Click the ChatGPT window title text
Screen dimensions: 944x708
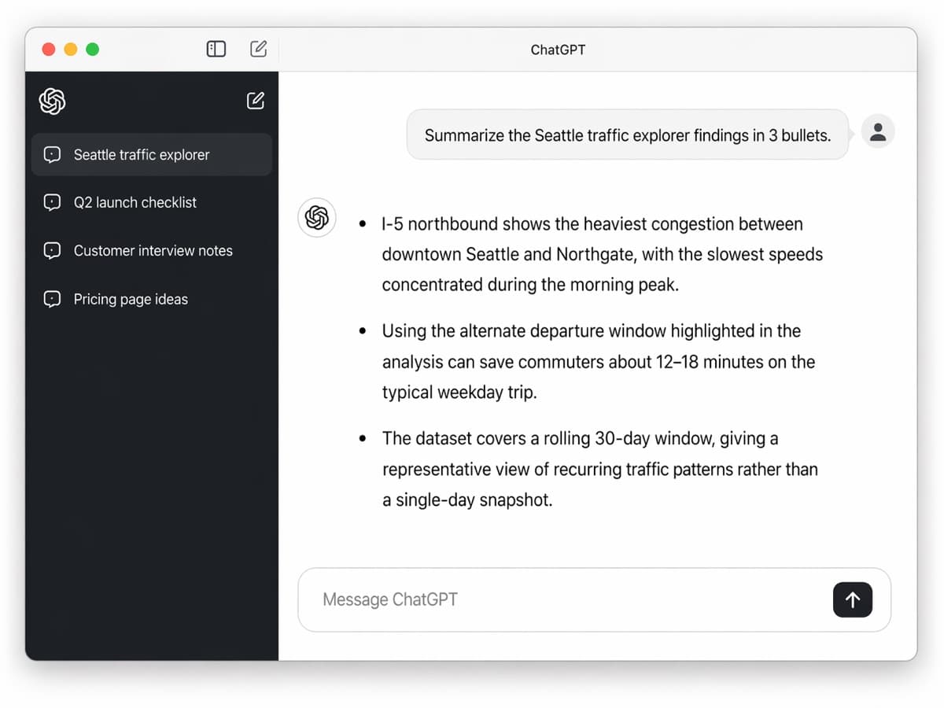pos(558,50)
